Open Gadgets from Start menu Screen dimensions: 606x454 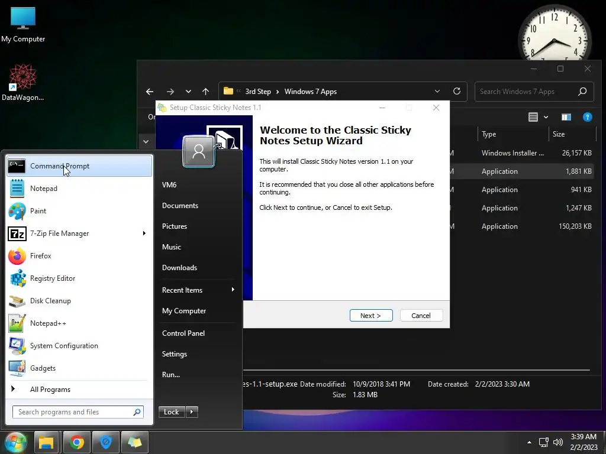point(79,368)
